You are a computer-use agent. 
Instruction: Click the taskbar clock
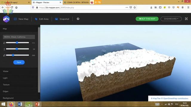(184, 104)
